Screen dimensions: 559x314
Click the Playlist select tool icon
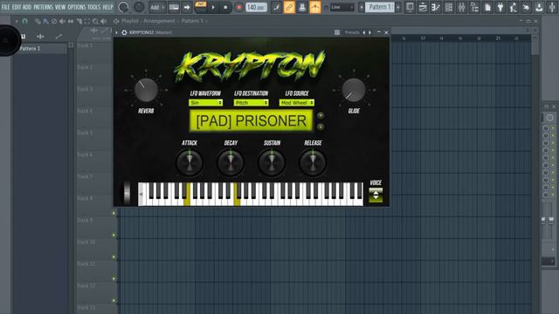(x=87, y=21)
